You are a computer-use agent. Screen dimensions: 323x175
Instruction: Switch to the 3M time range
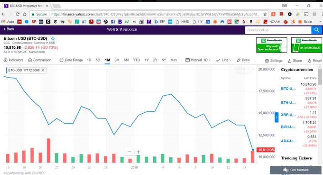coord(117,60)
